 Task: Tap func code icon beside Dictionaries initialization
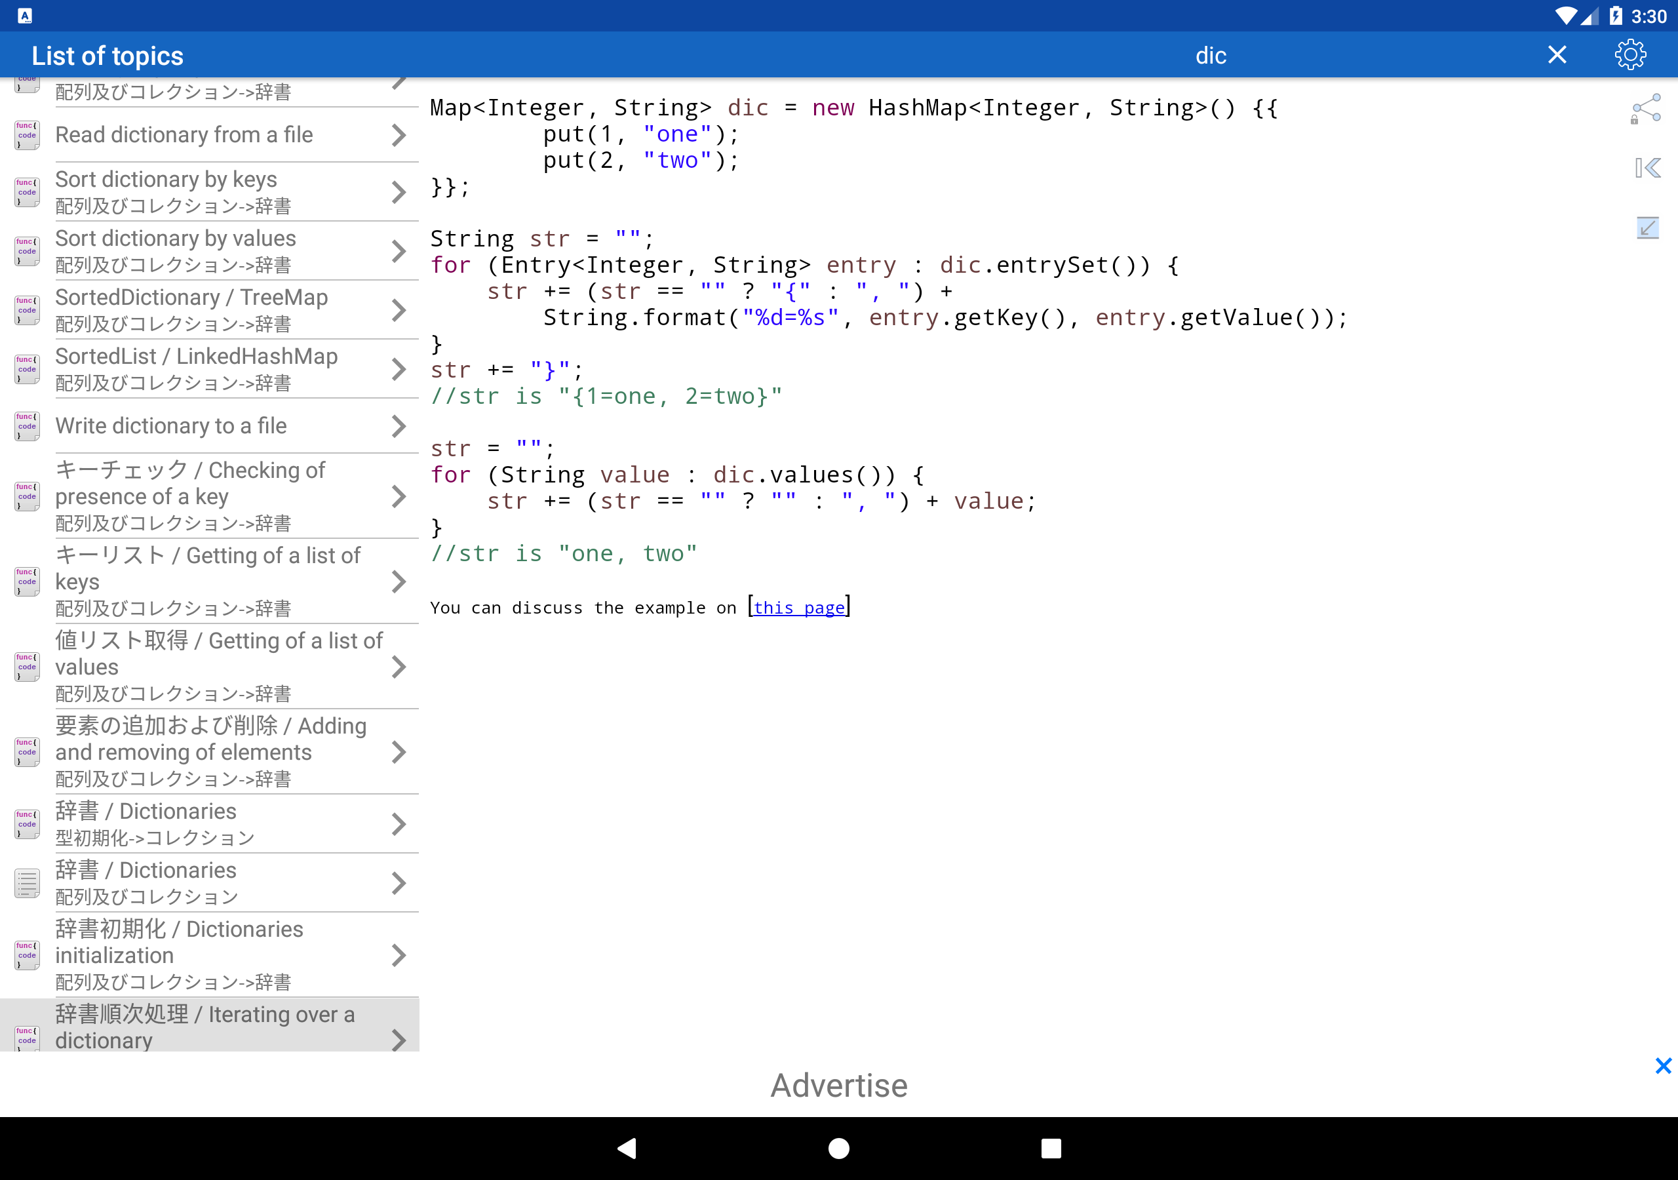(x=27, y=955)
